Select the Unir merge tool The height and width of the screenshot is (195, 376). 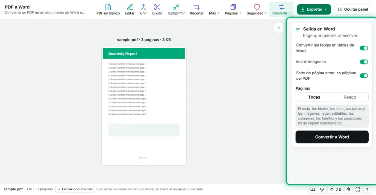pos(143,9)
